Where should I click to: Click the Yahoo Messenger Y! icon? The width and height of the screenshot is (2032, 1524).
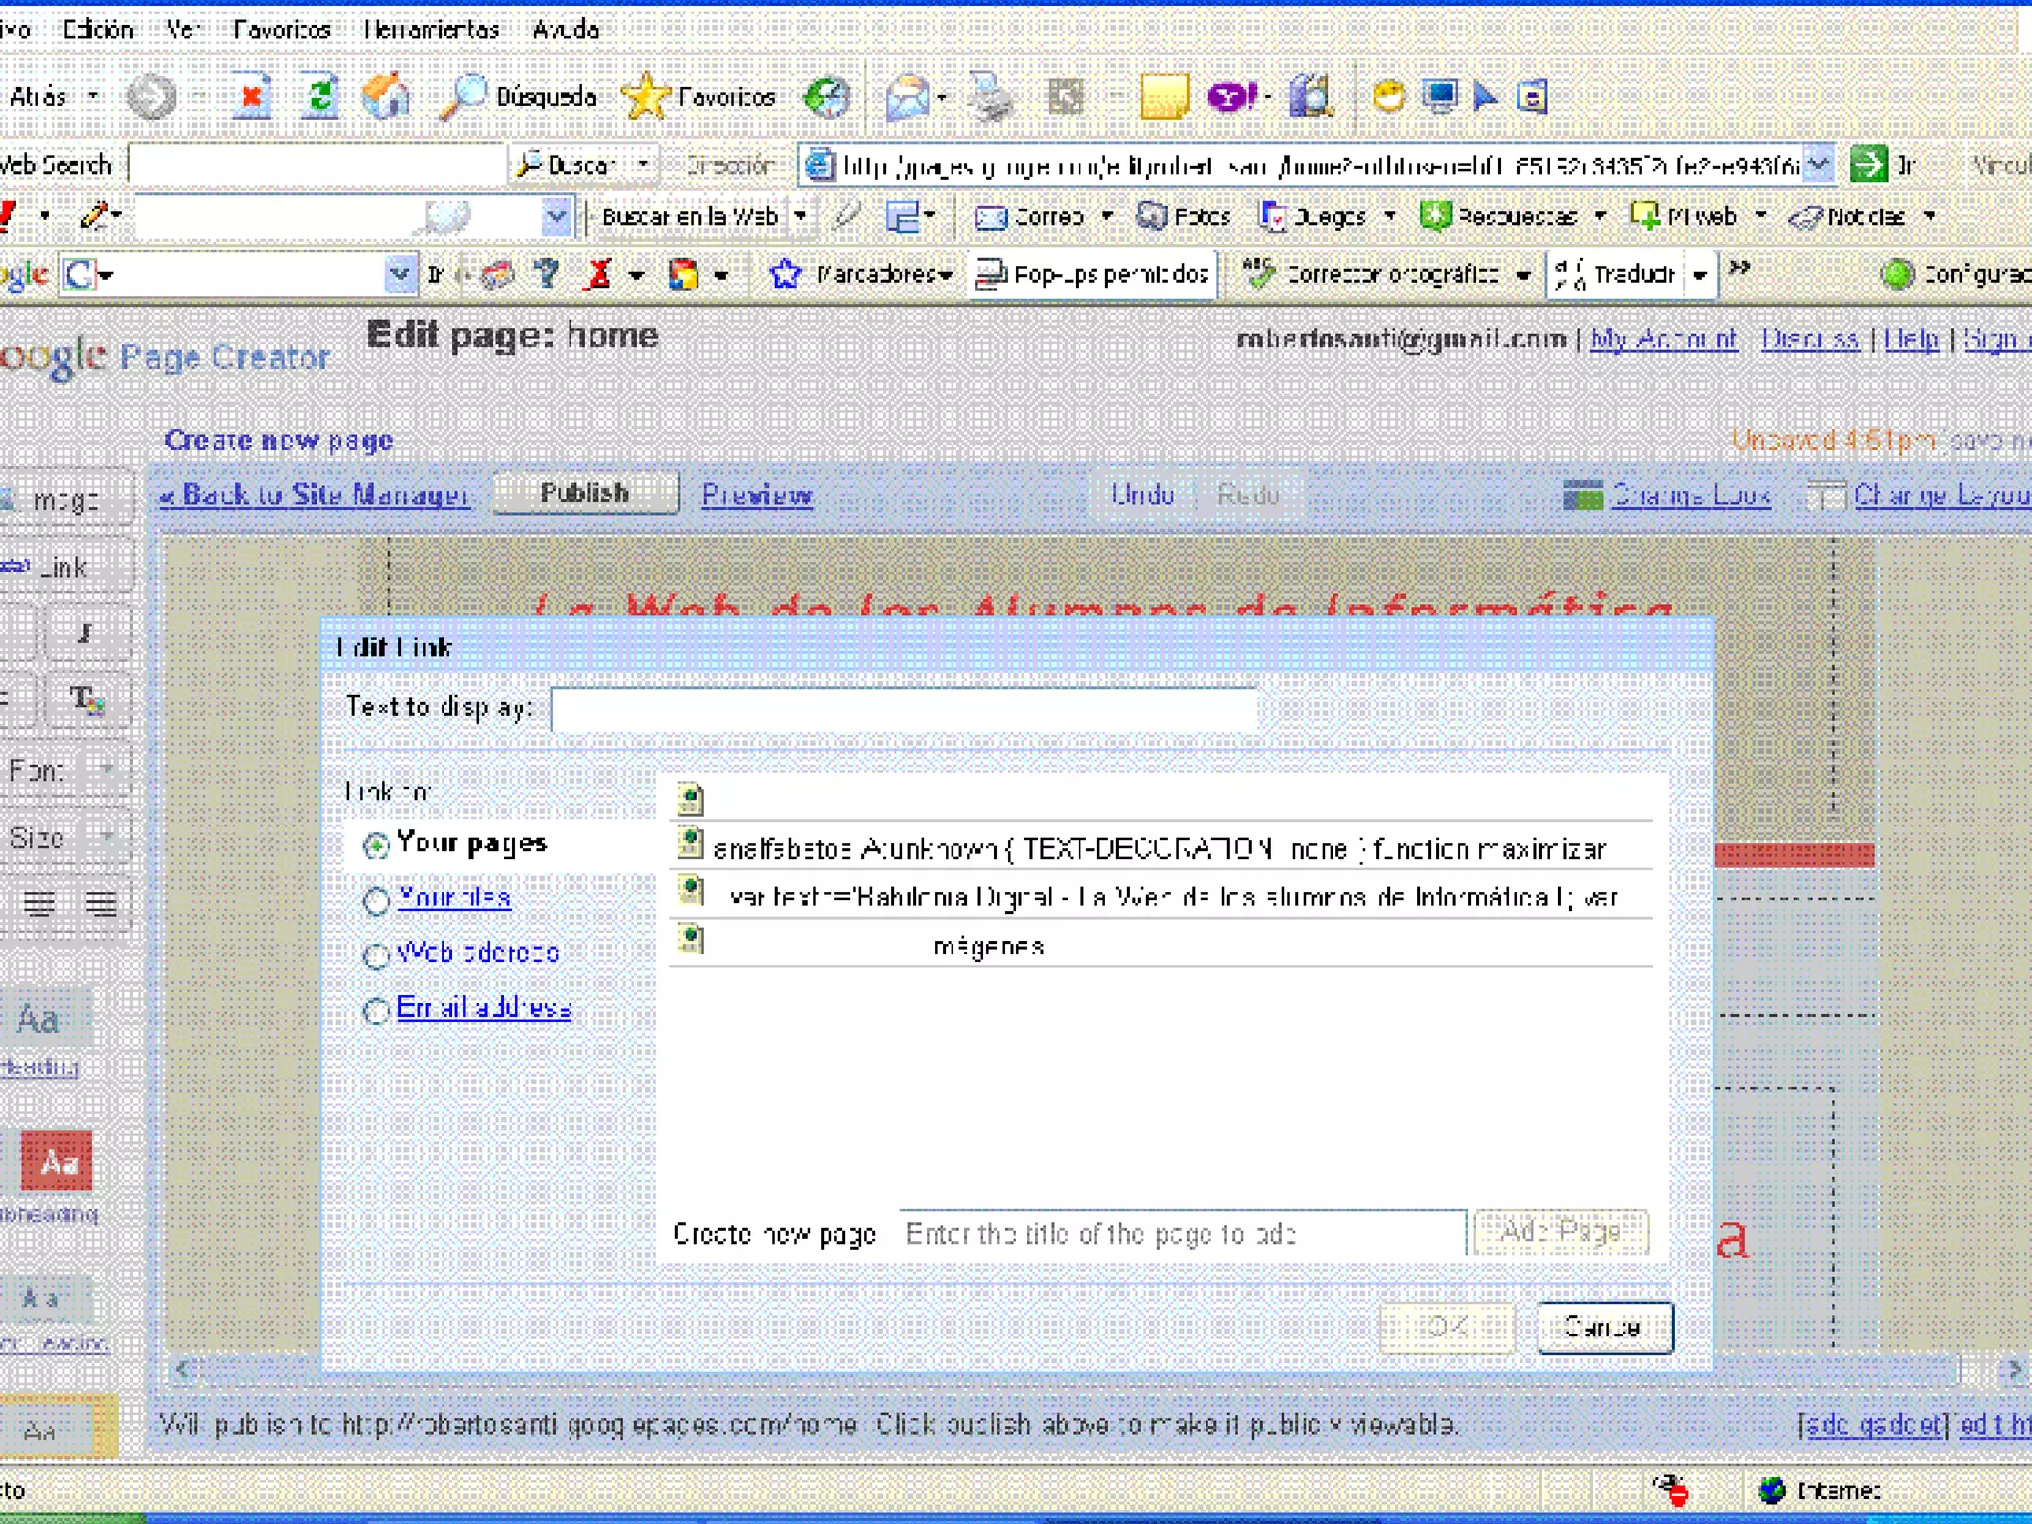tap(1231, 98)
